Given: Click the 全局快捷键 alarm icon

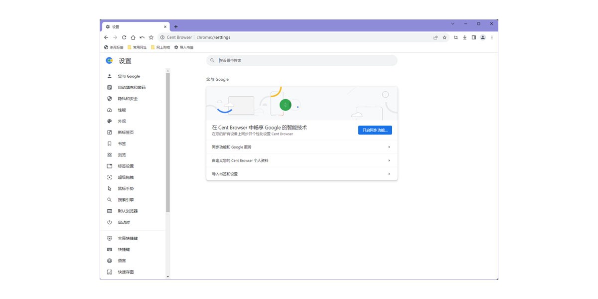Looking at the screenshot, I should [110, 238].
